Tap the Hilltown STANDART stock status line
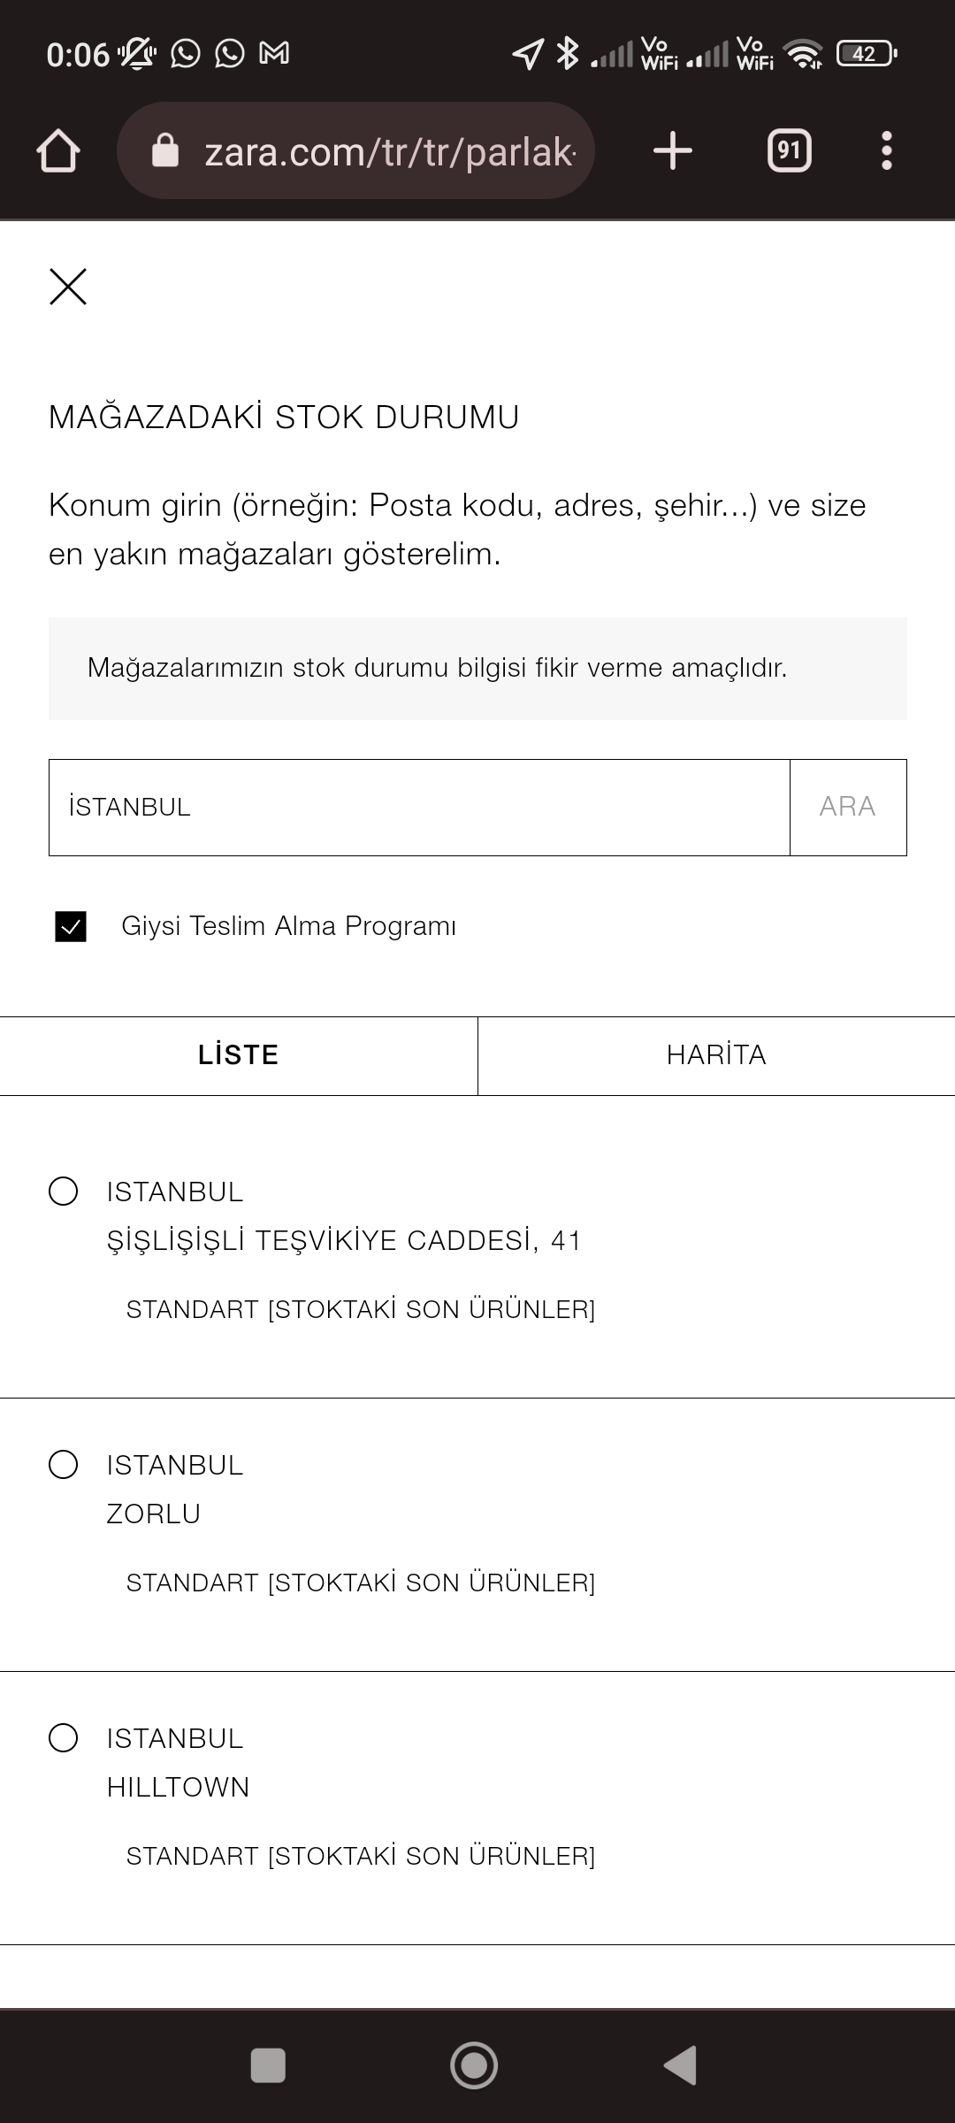 (361, 1856)
